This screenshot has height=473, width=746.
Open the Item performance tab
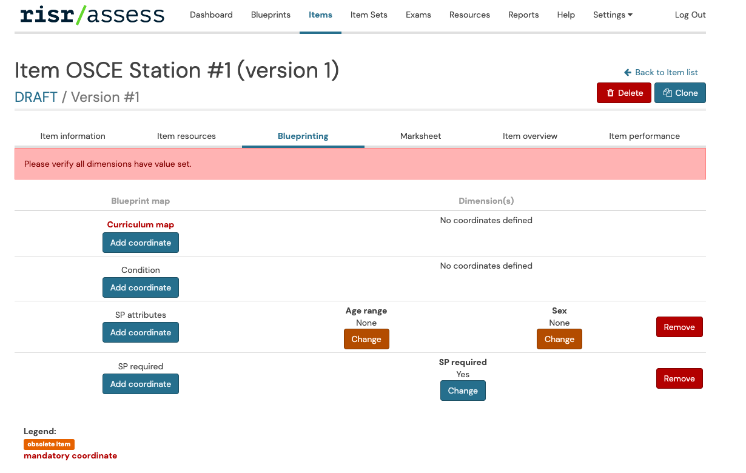644,136
